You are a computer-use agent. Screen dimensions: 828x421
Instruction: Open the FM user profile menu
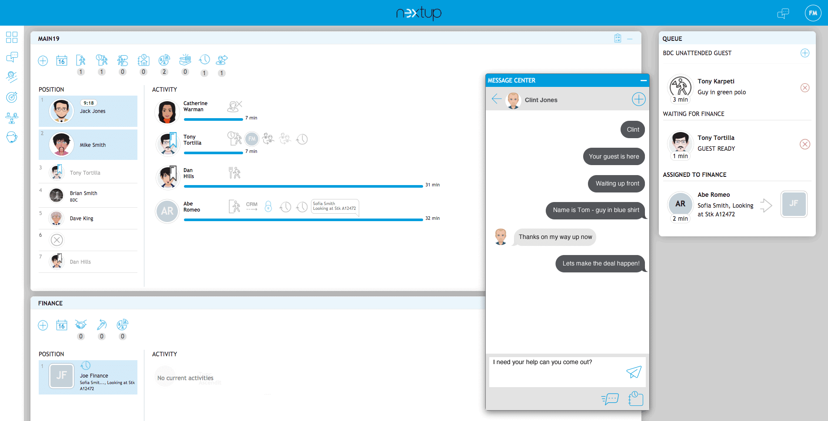(813, 13)
